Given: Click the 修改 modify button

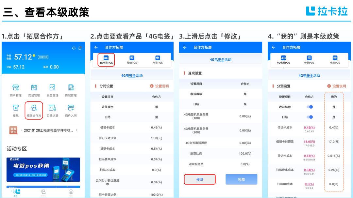Looking at the screenshot, I should click(200, 179).
